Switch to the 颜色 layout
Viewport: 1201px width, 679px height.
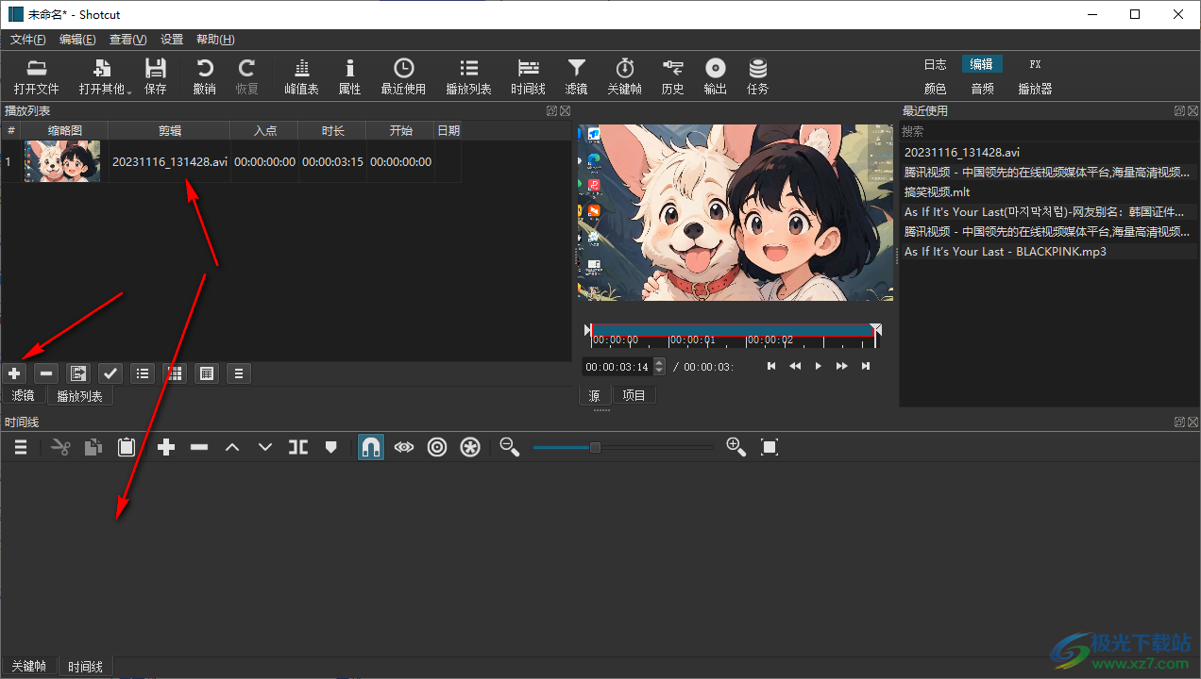tap(935, 89)
